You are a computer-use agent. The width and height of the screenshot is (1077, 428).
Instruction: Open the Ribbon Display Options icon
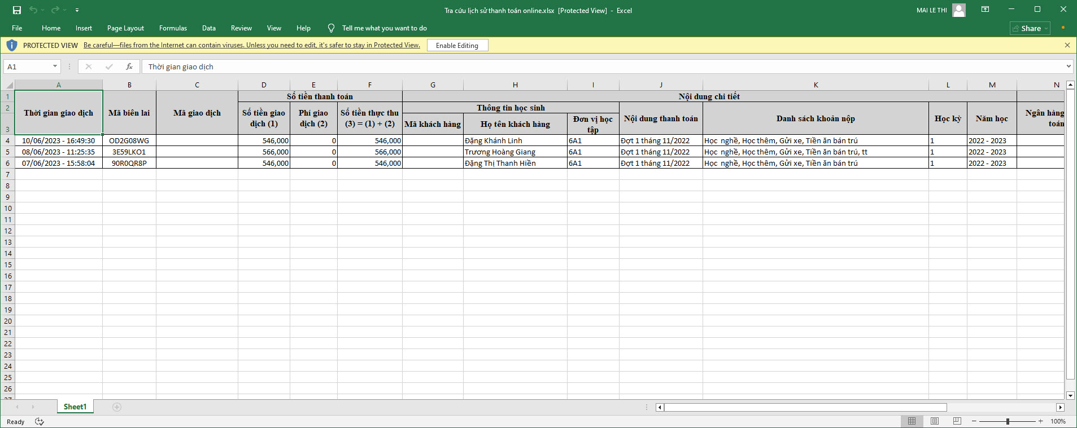[985, 10]
